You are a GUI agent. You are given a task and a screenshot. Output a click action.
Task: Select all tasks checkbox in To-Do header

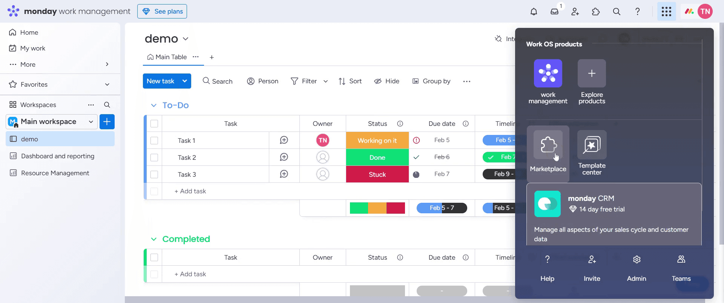(x=154, y=124)
